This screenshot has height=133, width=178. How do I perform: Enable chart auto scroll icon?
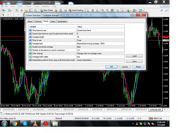[118, 10]
